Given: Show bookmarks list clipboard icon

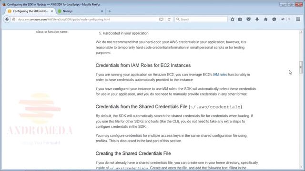Looking at the screenshot, I should click(240, 19).
